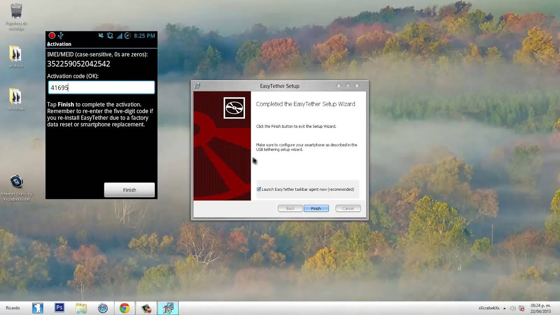The height and width of the screenshot is (315, 560).
Task: Tap the vibrate icon in phone status bar
Action: coord(110,36)
